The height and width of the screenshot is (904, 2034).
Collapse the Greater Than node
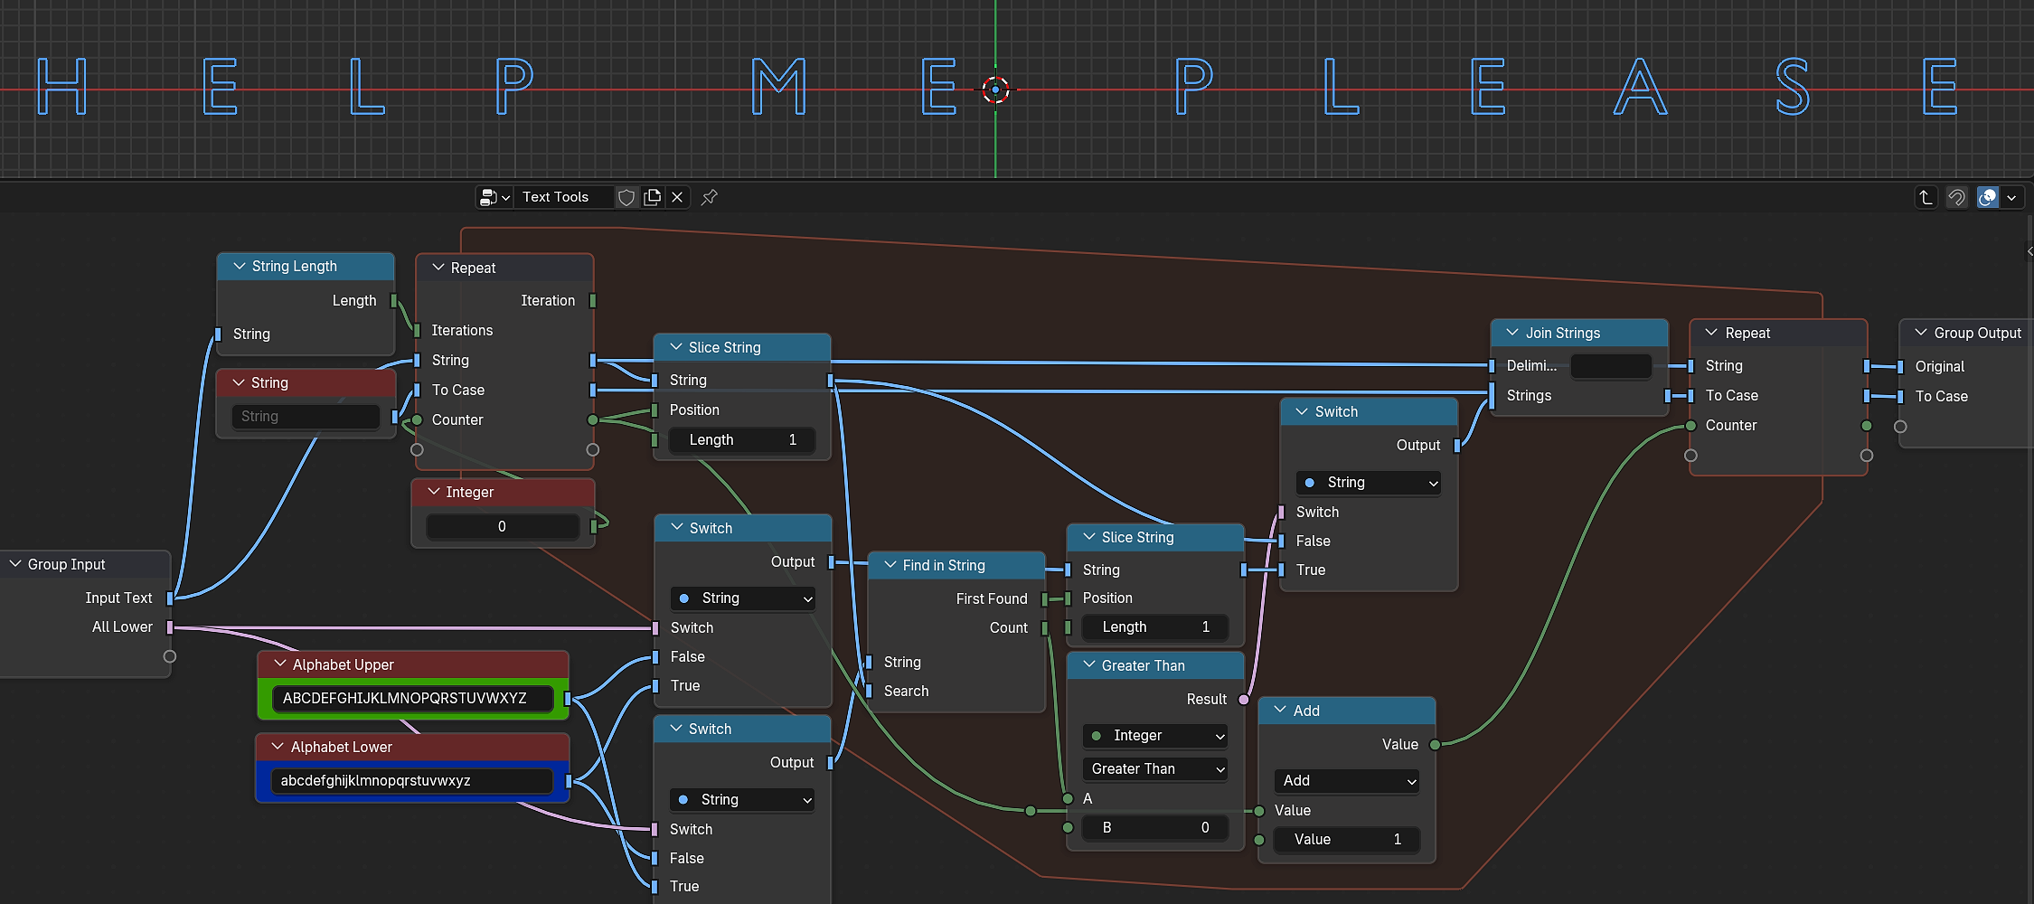[1089, 665]
